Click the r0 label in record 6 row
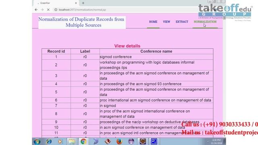The width and height of the screenshot is (258, 145). click(x=85, y=100)
